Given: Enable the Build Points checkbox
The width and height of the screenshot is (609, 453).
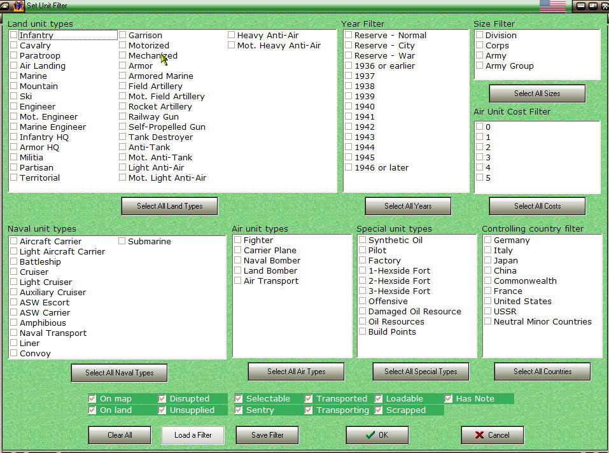Looking at the screenshot, I should [x=362, y=331].
